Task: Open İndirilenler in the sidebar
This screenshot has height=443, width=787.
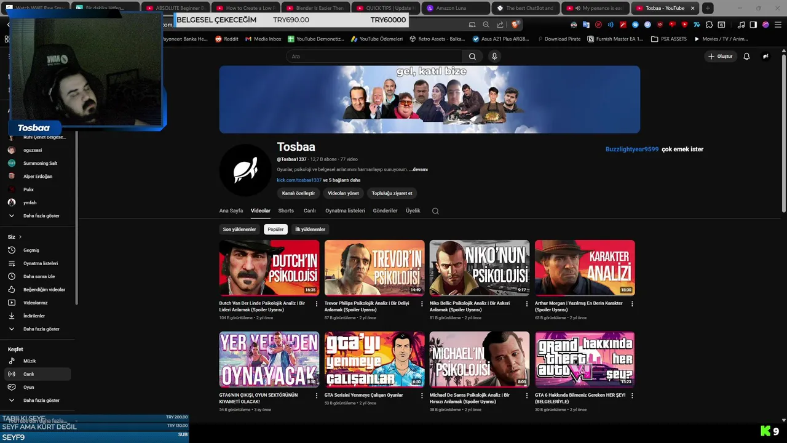Action: (x=38, y=316)
